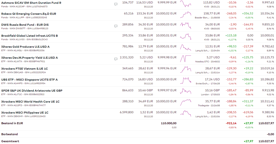Click the iShares Gold Producers sparkline chart
Image resolution: width=276 pixels, height=144 pixels.
[x=186, y=48]
